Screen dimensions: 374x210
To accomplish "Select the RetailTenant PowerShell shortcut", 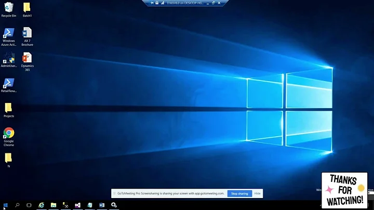I will (9, 85).
